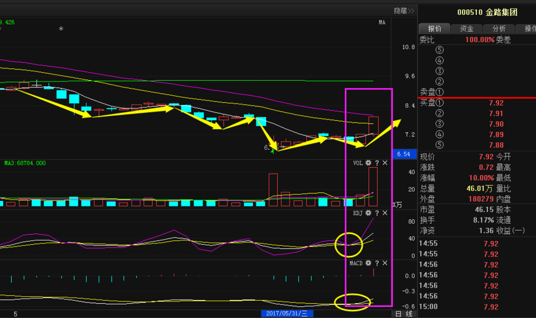Switch to the 分析 tab
This screenshot has width=536, height=318.
499,29
